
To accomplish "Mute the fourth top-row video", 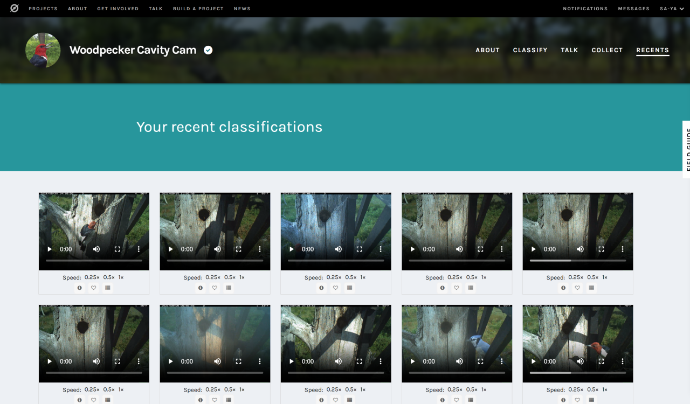I will [459, 249].
